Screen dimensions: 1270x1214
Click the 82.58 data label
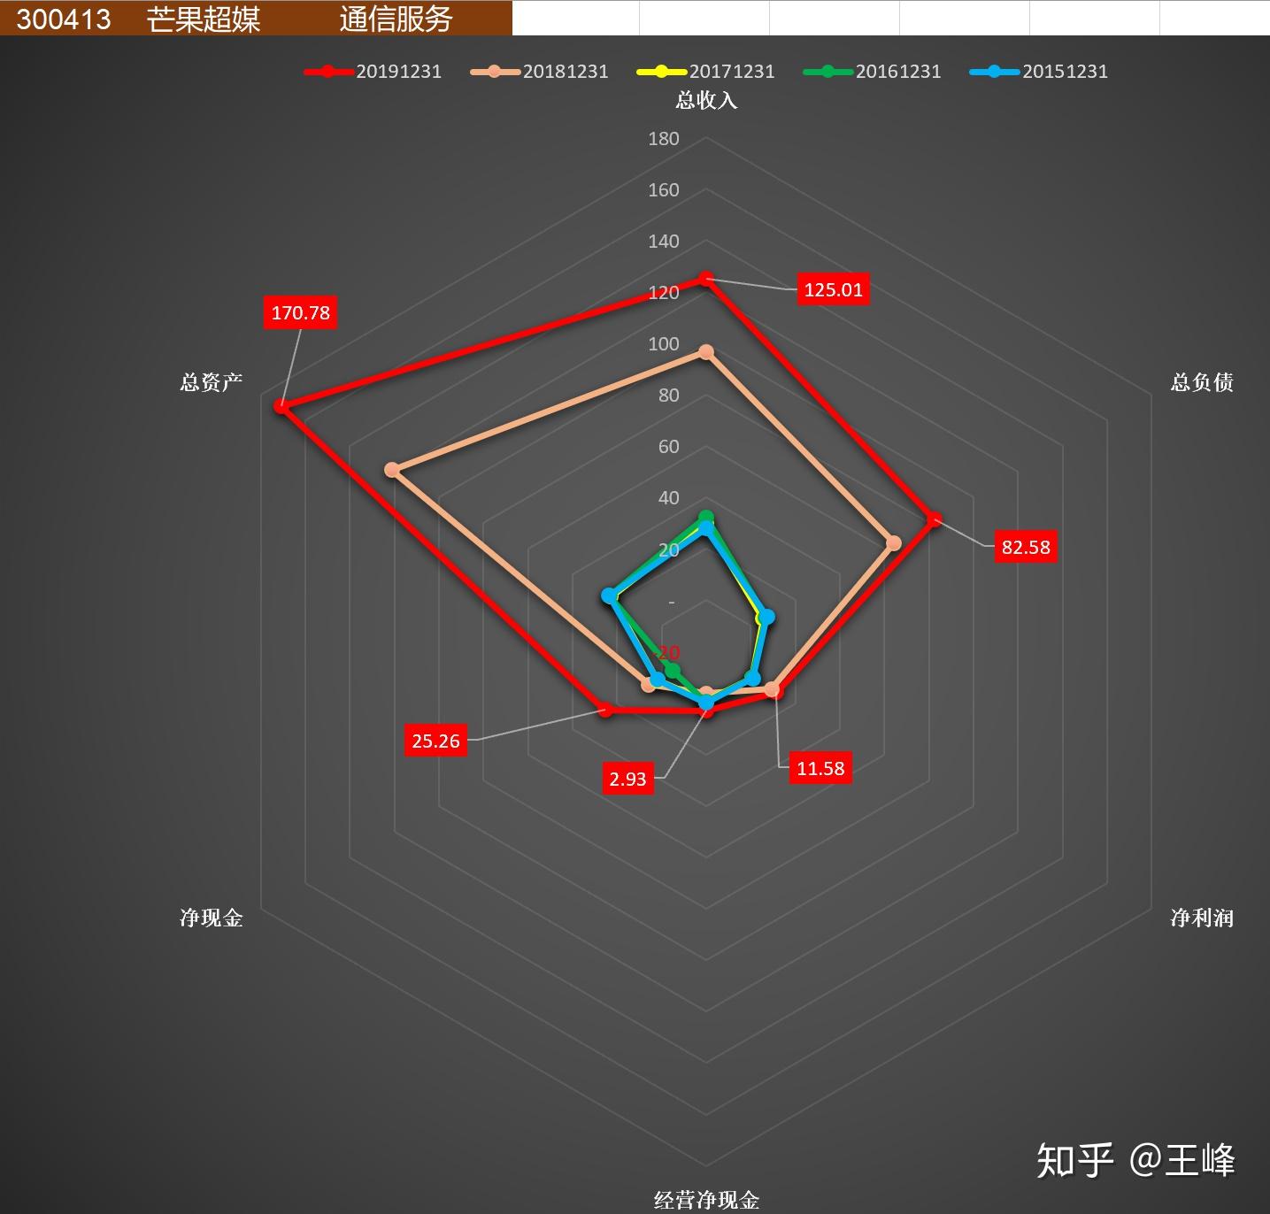(1026, 547)
